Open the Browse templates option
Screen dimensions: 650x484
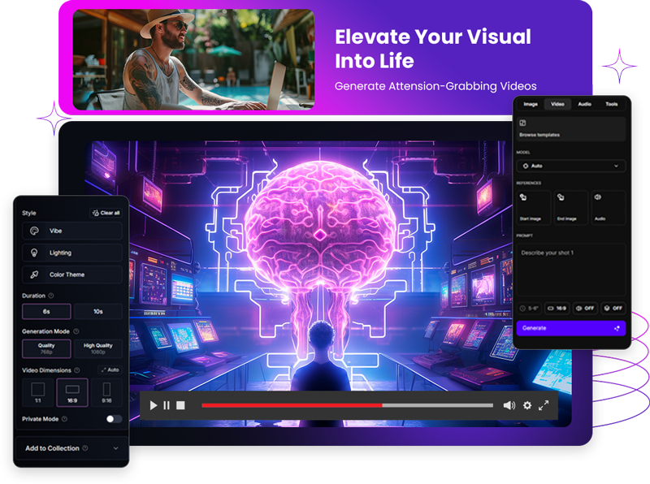[571, 129]
